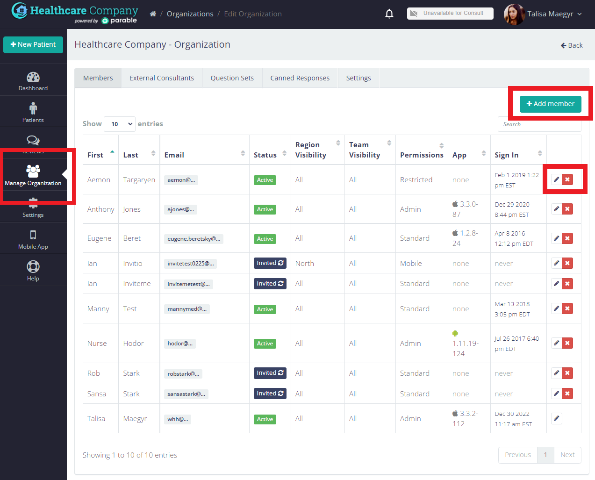Image resolution: width=595 pixels, height=480 pixels.
Task: Resend invite for Ian Invitio
Action: pos(270,263)
